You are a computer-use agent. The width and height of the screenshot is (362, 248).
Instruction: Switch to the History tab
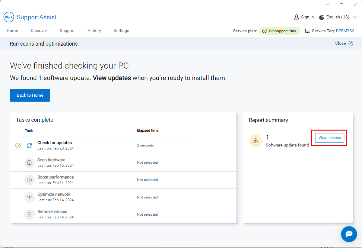(94, 31)
